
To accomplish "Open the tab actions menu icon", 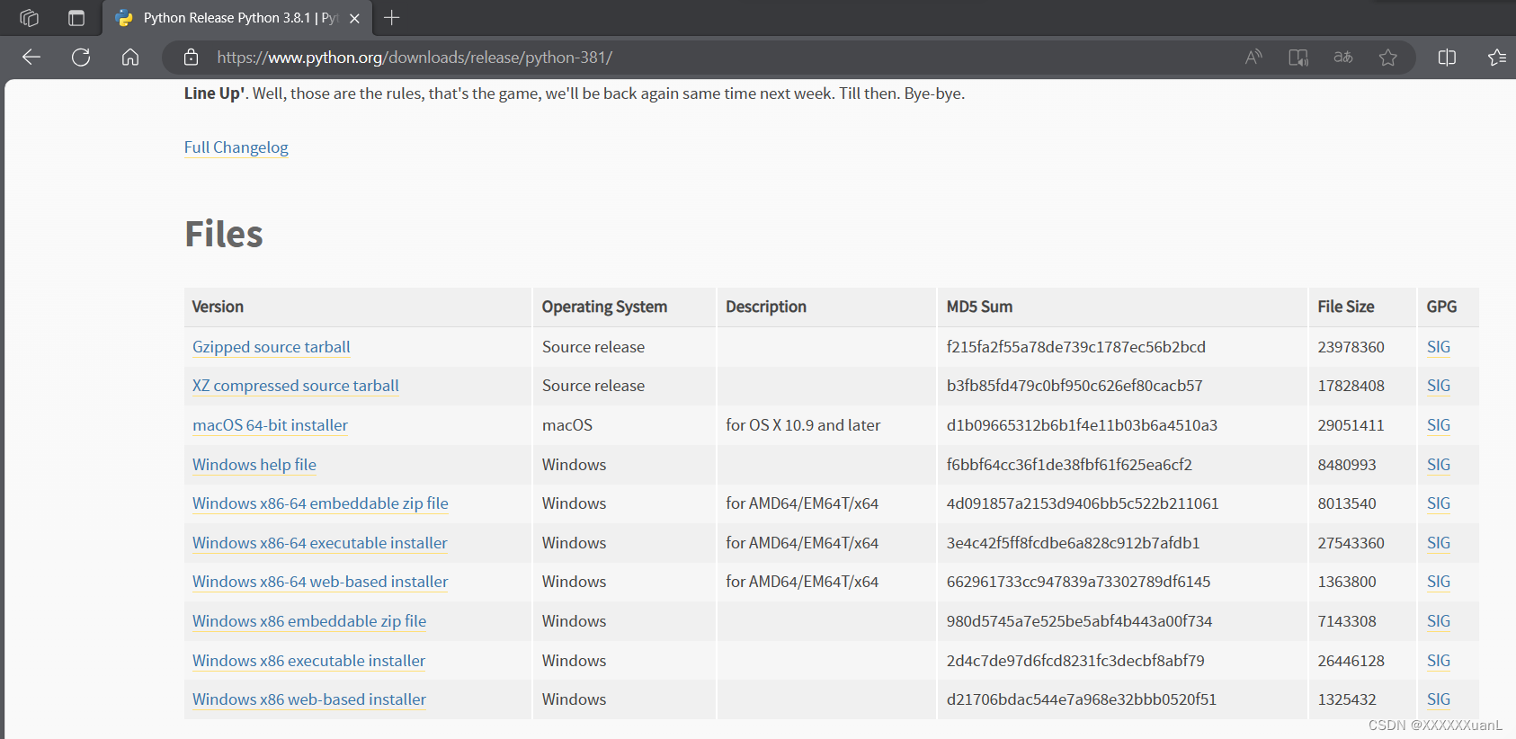I will (x=76, y=18).
